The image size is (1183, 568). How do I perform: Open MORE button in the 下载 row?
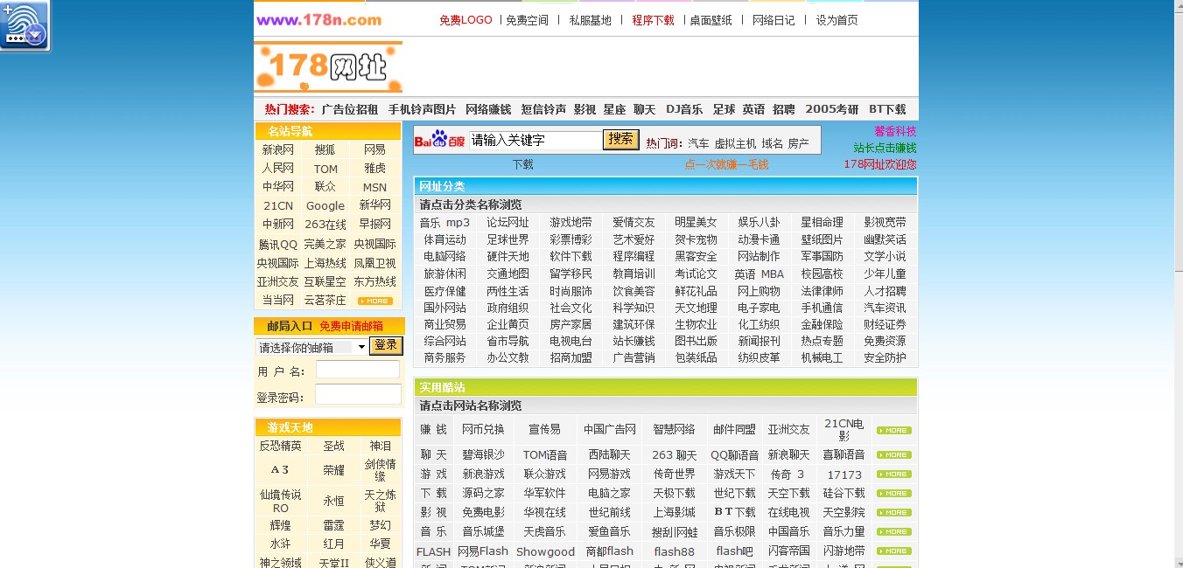pyautogui.click(x=893, y=493)
